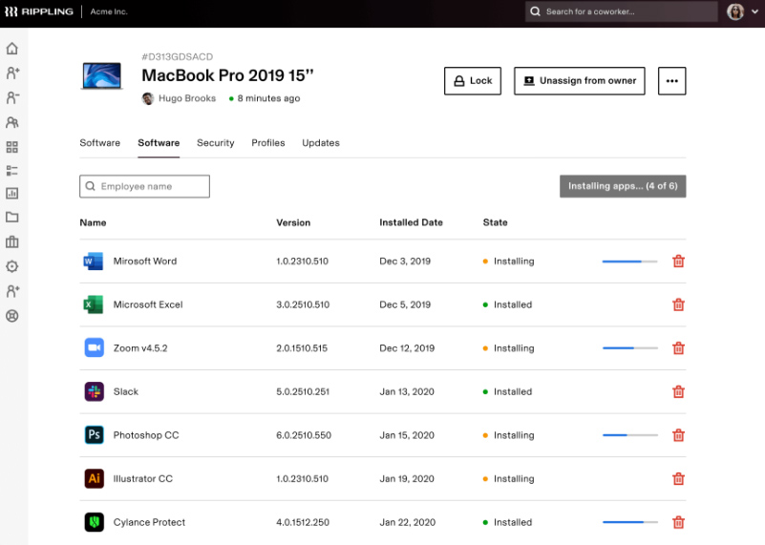This screenshot has width=765, height=545.
Task: Delete Microsoft Excel with its trash icon
Action: coord(678,304)
